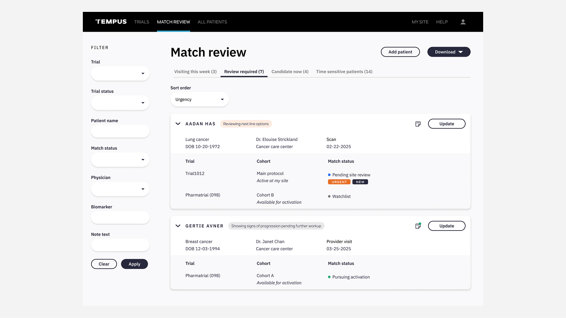Open the user profile icon
The height and width of the screenshot is (318, 566).
coord(463,22)
